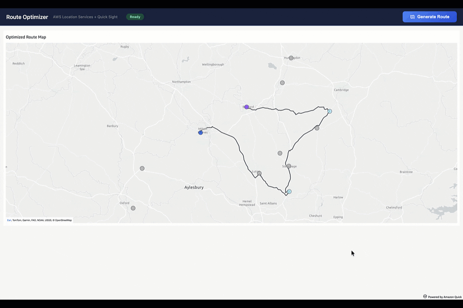Click the Northampton map label
Image resolution: width=463 pixels, height=308 pixels.
click(181, 82)
